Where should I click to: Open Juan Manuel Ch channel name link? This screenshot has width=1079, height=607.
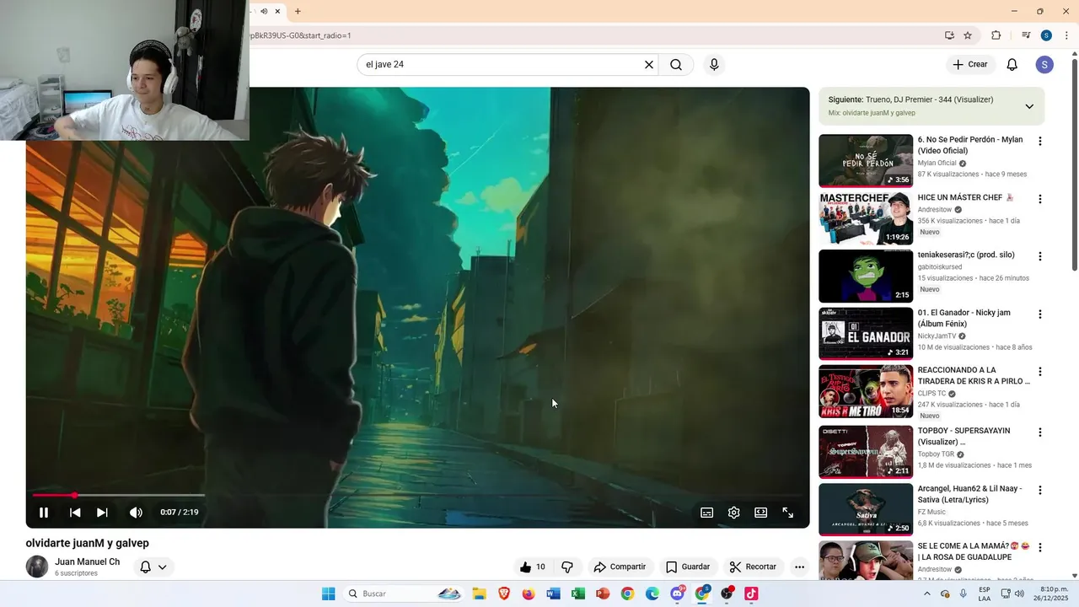tap(88, 561)
